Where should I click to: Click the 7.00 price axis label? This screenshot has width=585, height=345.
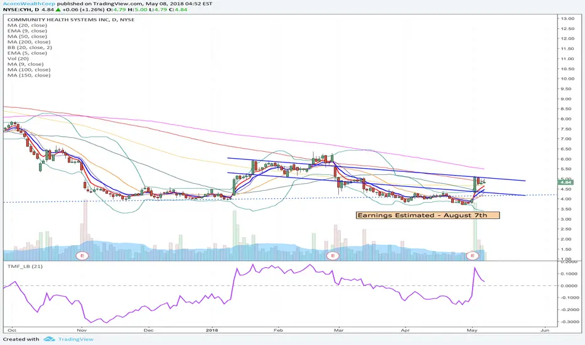[567, 139]
